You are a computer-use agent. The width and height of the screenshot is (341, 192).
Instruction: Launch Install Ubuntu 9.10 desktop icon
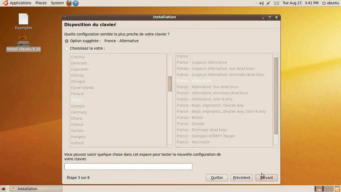click(23, 43)
